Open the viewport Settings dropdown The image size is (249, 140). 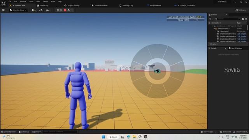(x=241, y=10)
